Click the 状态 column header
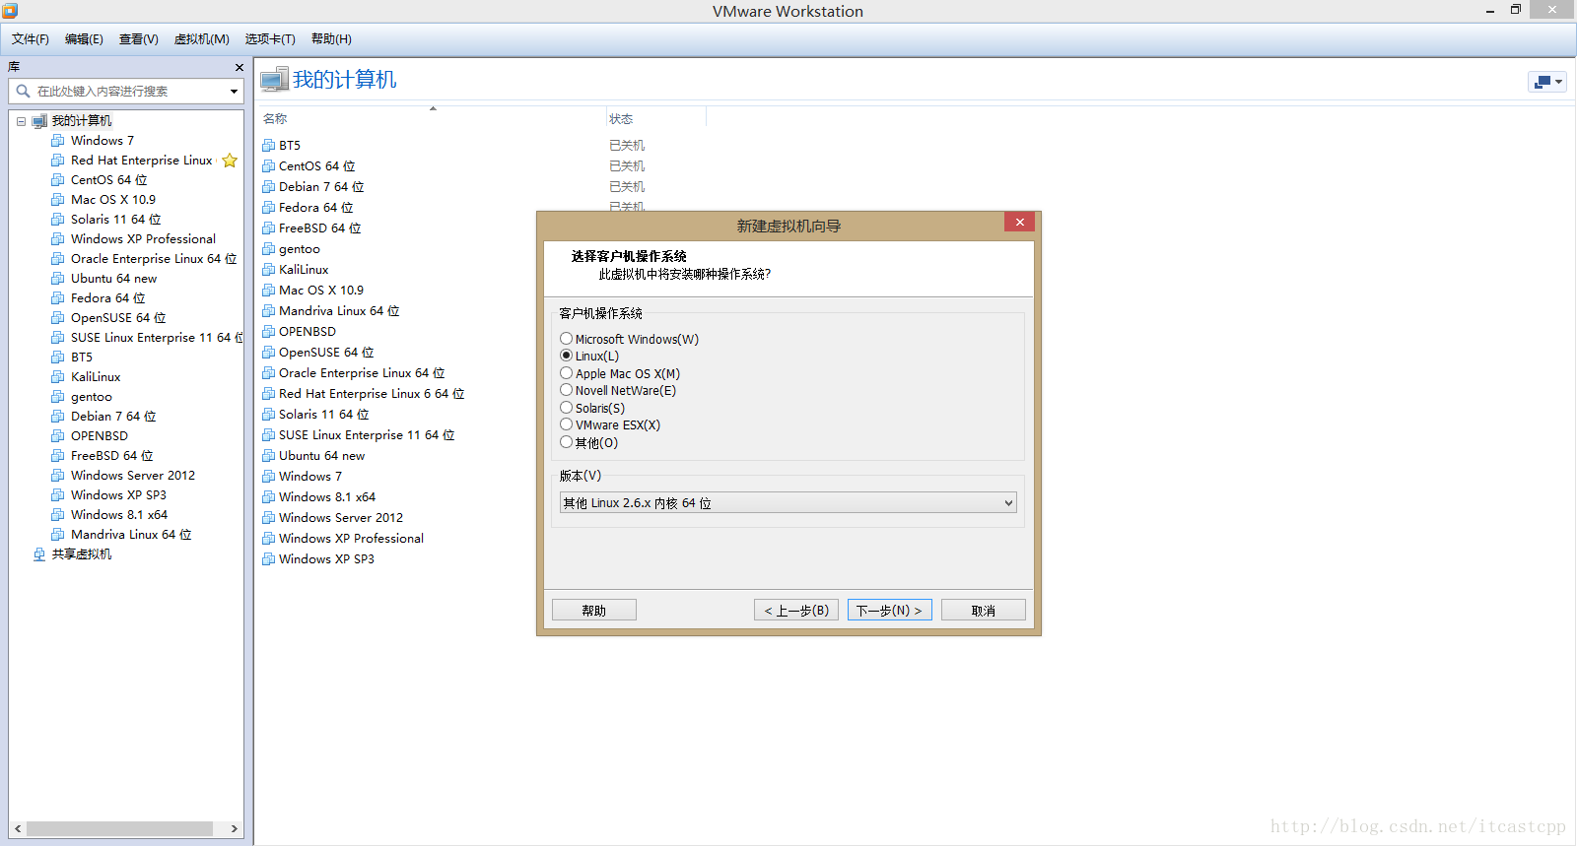 [621, 118]
